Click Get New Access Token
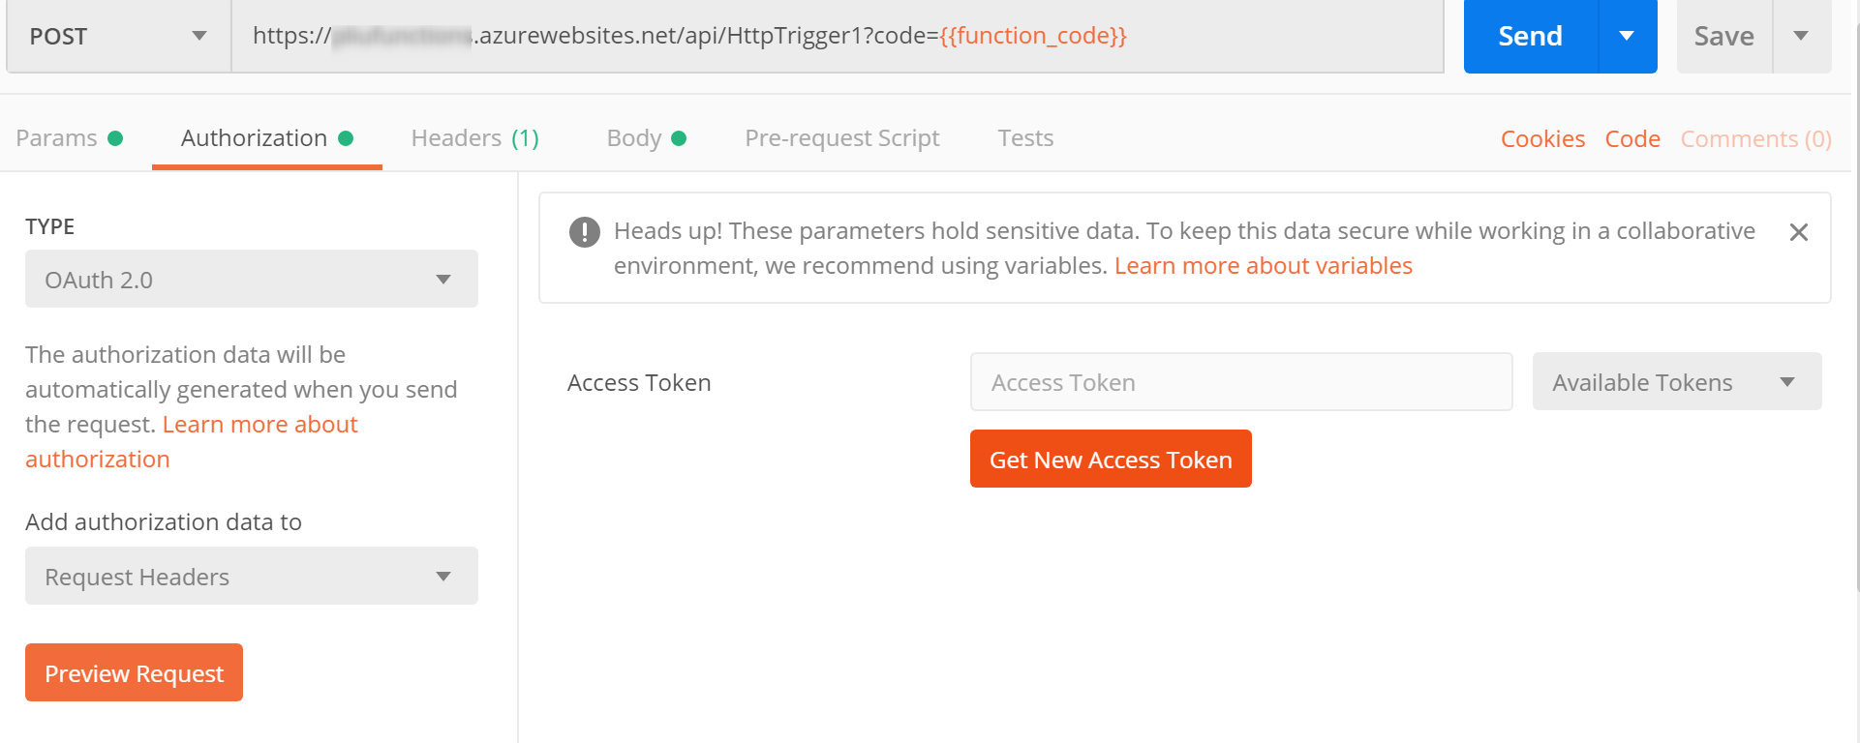The height and width of the screenshot is (743, 1860). point(1111,459)
